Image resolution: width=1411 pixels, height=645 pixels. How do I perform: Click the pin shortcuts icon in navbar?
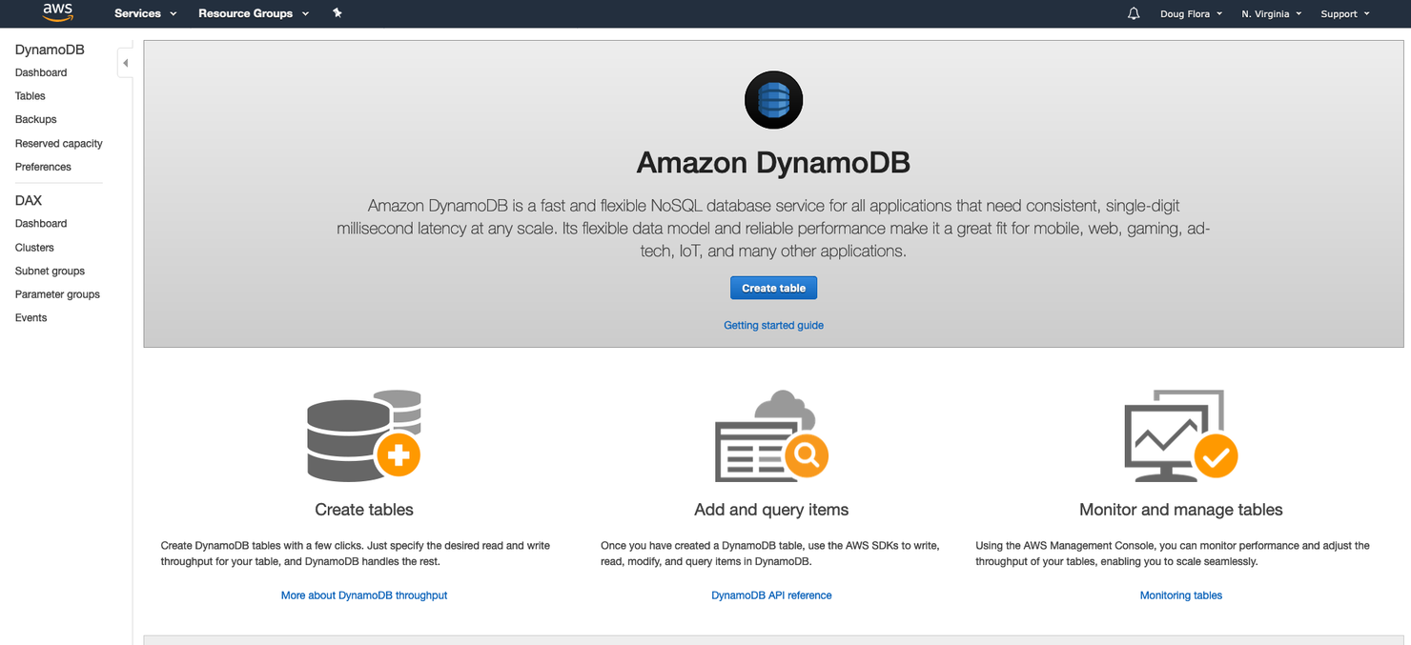click(x=337, y=13)
